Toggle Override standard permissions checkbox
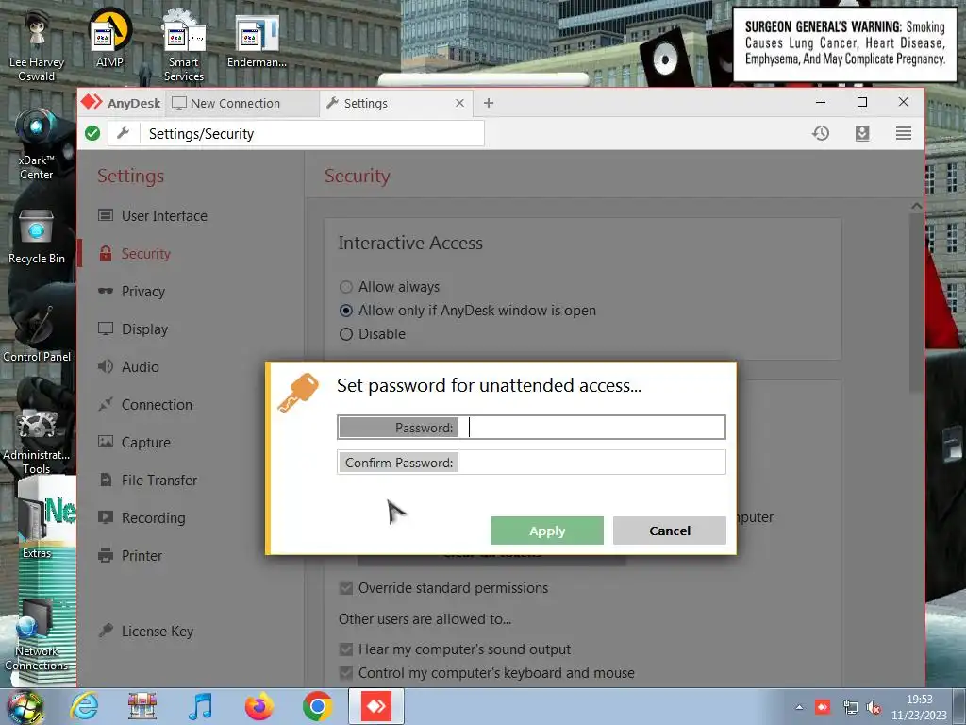This screenshot has width=966, height=725. (346, 588)
